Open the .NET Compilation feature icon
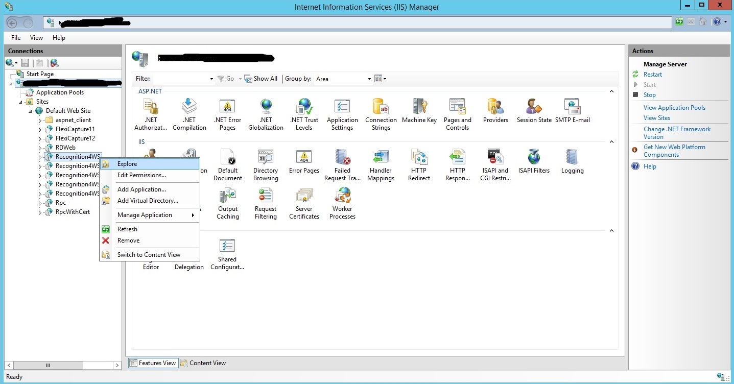 click(x=189, y=115)
